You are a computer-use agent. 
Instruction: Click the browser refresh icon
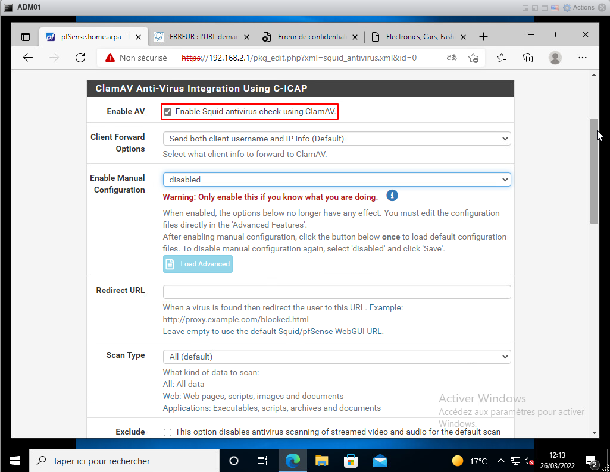click(80, 58)
